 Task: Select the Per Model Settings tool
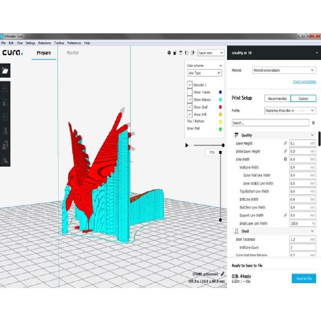coord(5,145)
